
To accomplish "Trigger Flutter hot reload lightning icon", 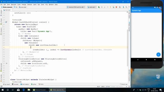I will [x=110, y=7].
